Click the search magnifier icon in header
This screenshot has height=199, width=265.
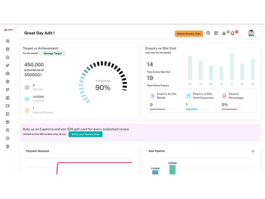pyautogui.click(x=208, y=33)
